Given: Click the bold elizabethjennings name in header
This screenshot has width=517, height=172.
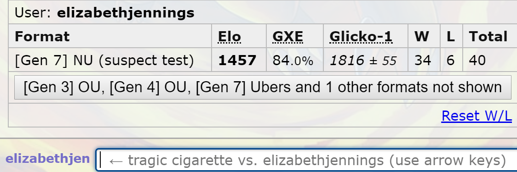Looking at the screenshot, I should click(x=126, y=13).
